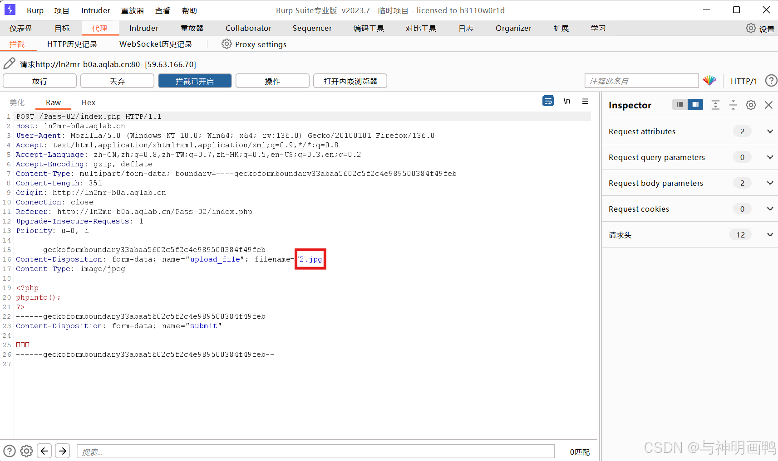
Task: Close the Inspector panel
Action: pos(768,105)
